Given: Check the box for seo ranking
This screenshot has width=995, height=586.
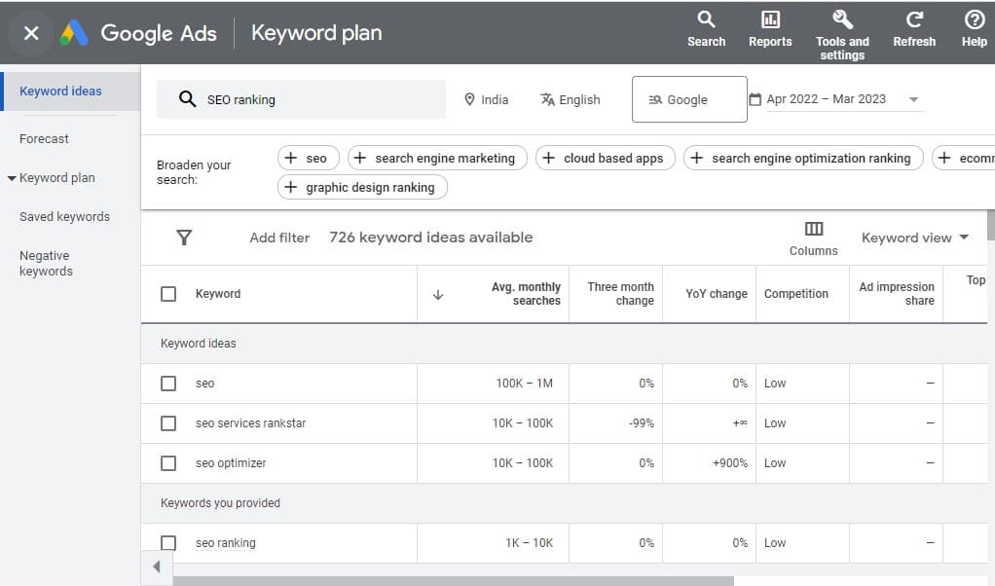Looking at the screenshot, I should point(168,543).
